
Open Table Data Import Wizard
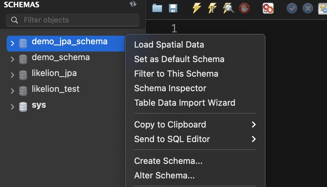[185, 103]
